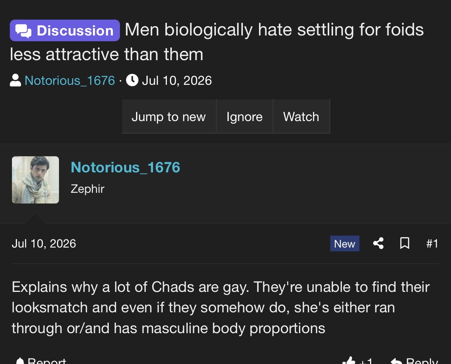
Task: Click the Reply arrow icon
Action: [x=396, y=361]
